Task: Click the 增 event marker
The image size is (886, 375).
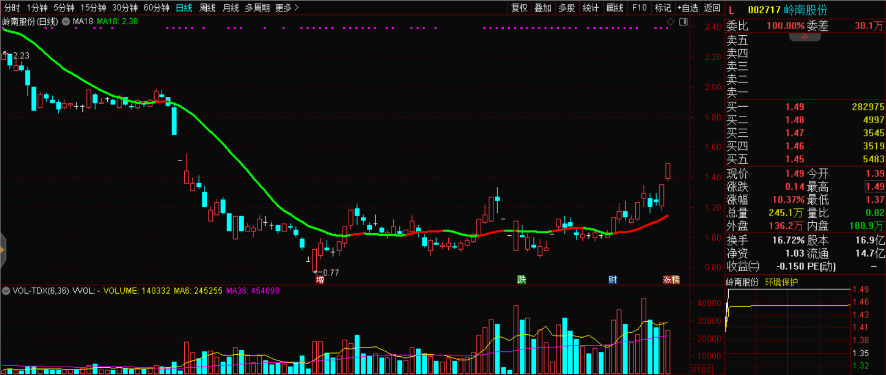Action: click(320, 280)
